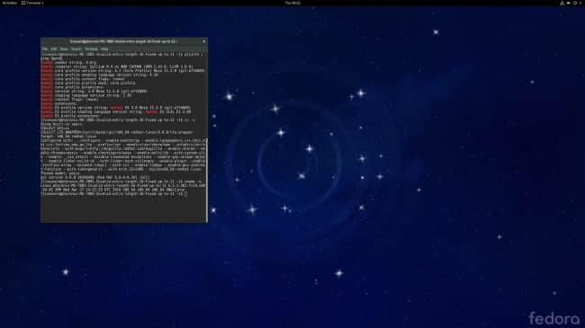585x328 pixels.
Task: Open the Help menu in Terminal
Action: click(104, 49)
